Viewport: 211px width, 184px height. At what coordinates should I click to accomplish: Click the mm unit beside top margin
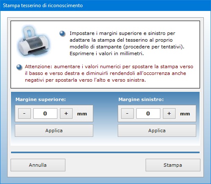pos(82,114)
